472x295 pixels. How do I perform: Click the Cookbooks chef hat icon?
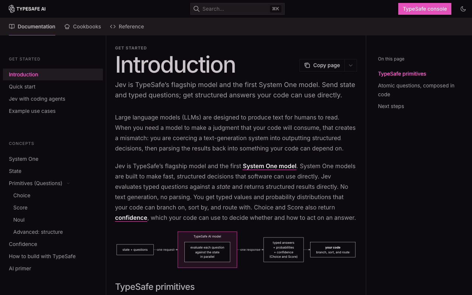67,27
